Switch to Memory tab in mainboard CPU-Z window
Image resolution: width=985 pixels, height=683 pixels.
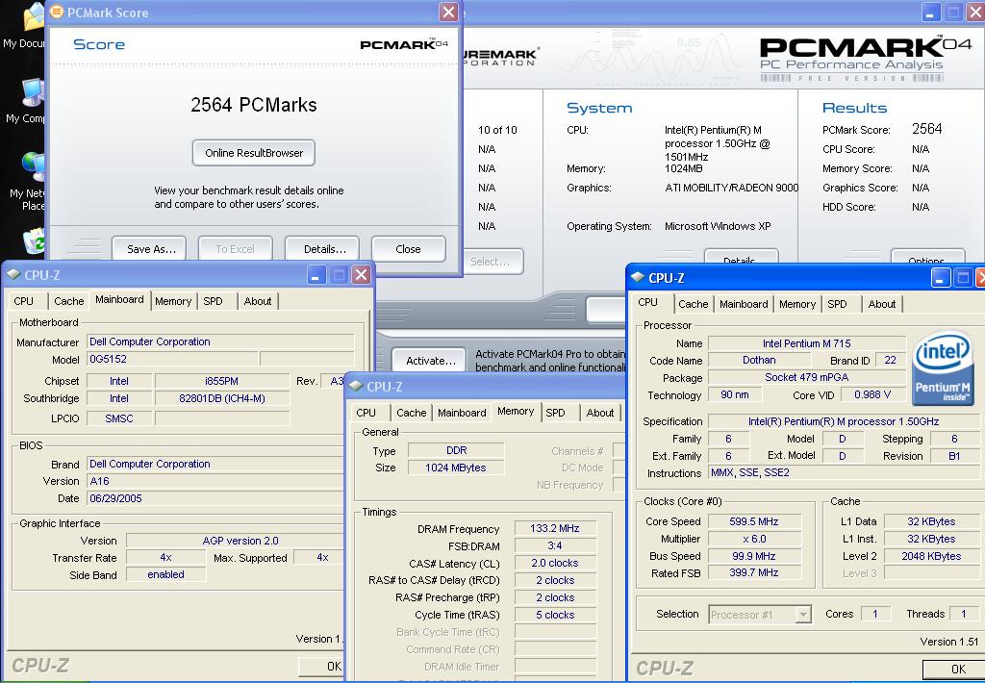[173, 301]
